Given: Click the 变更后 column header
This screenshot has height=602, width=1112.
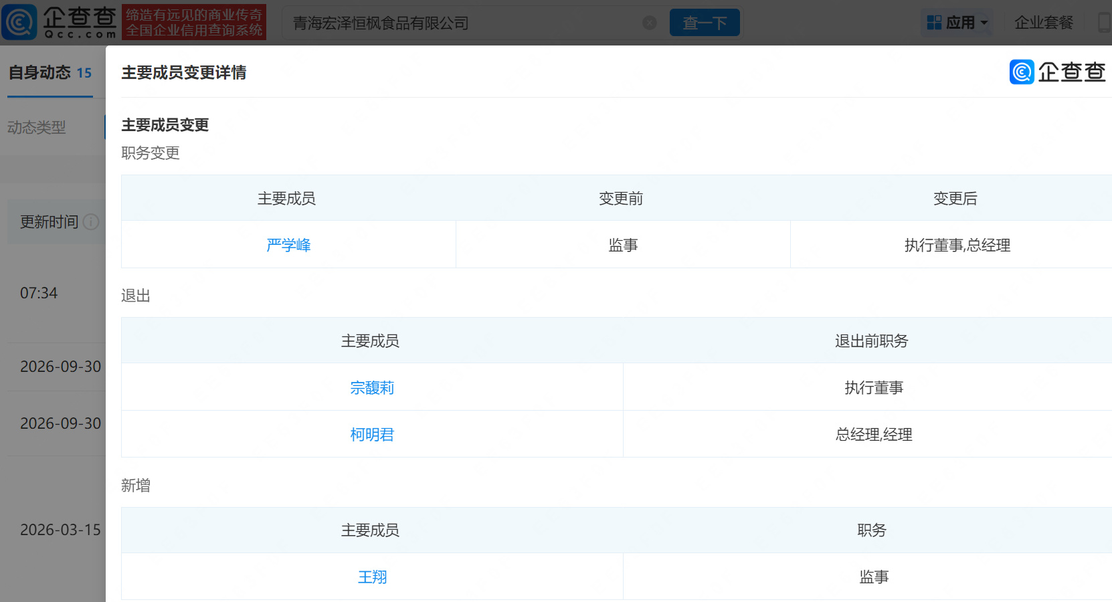Looking at the screenshot, I should pos(955,198).
